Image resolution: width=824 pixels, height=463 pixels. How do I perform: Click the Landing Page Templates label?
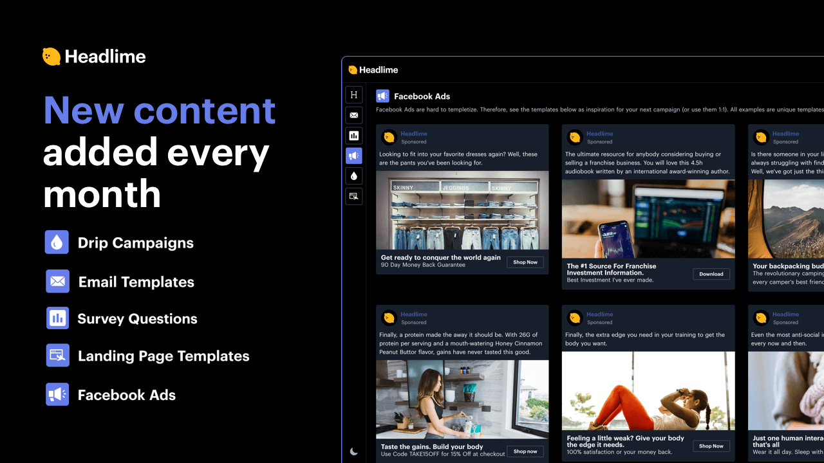[x=164, y=356]
